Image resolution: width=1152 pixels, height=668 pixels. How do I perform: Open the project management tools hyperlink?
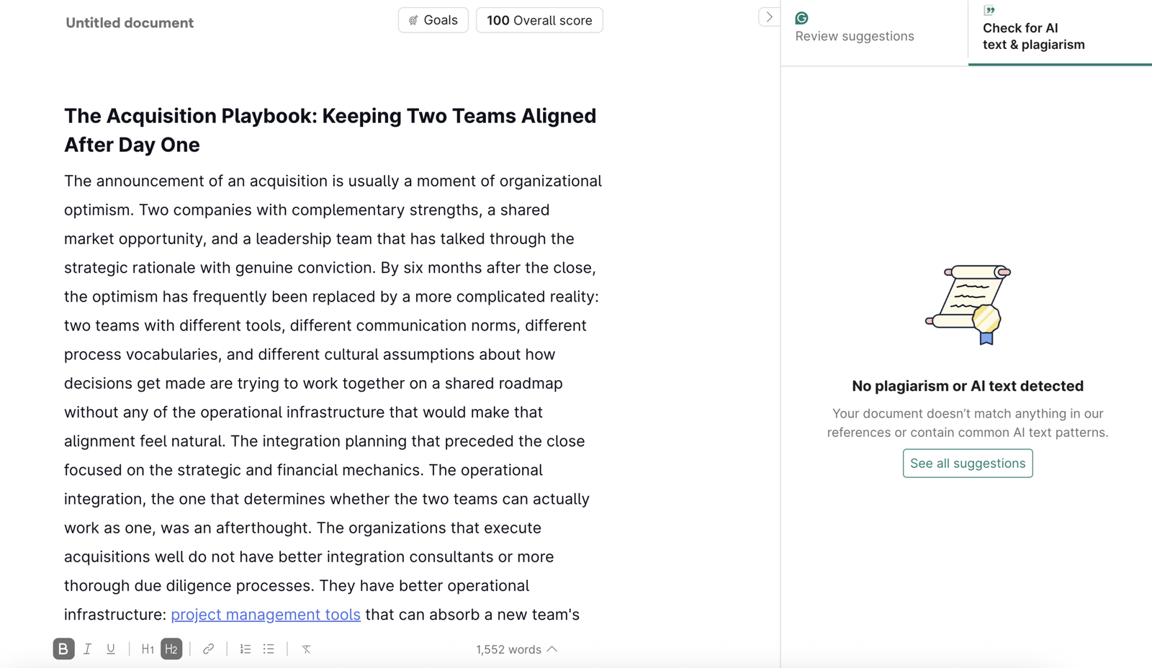[x=266, y=614]
